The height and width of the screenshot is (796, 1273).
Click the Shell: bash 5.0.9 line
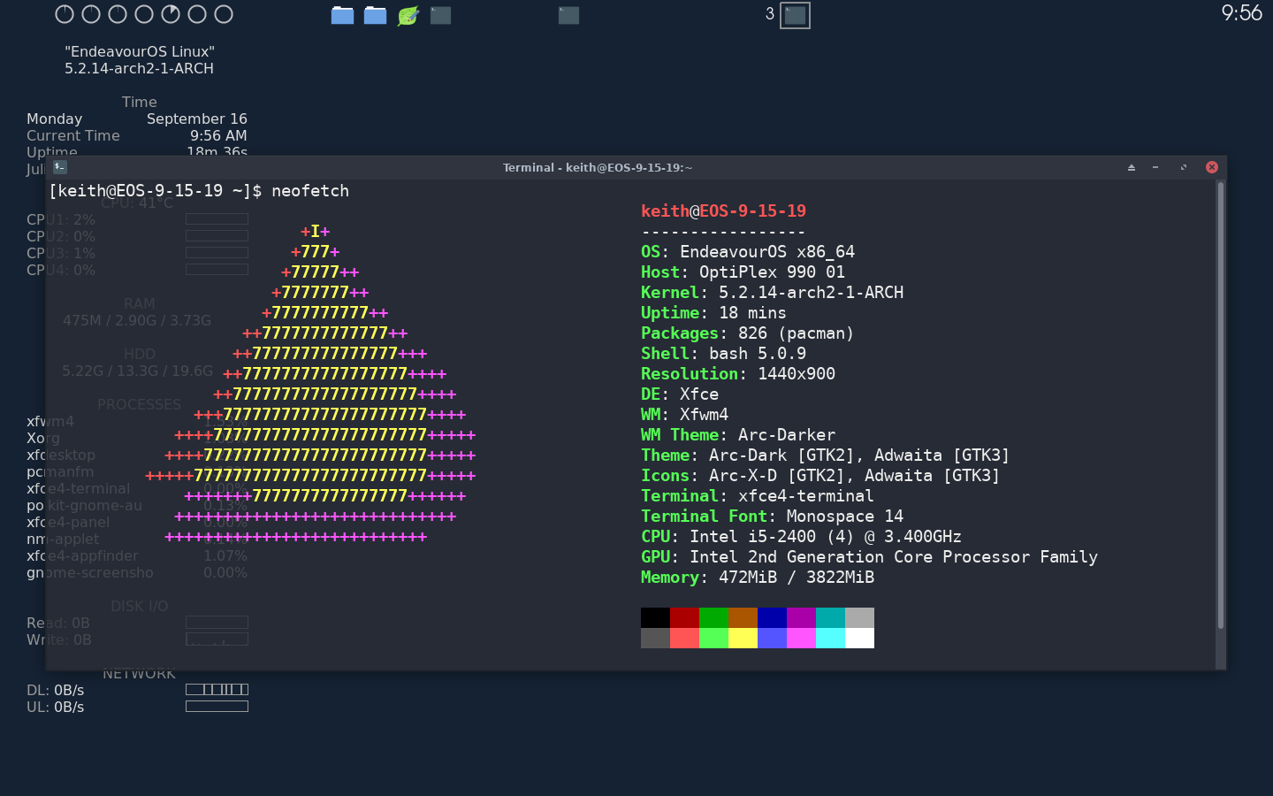pyautogui.click(x=723, y=354)
